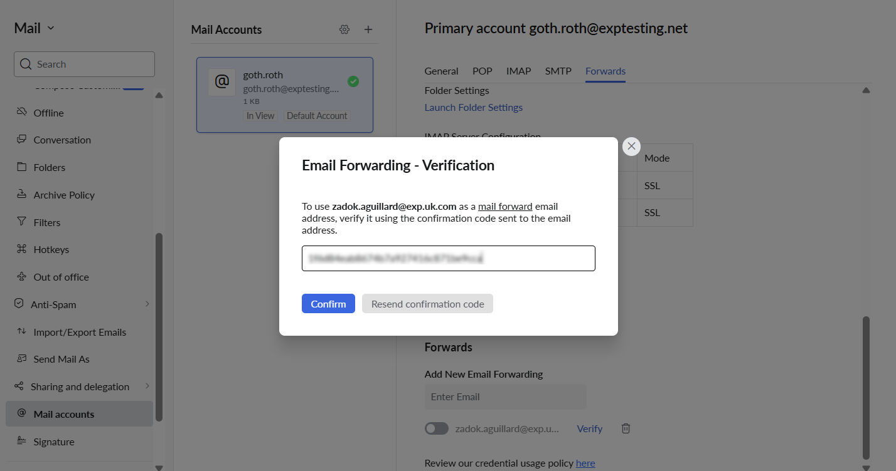The height and width of the screenshot is (471, 896).
Task: Click Resend confirmation code button
Action: tap(427, 304)
